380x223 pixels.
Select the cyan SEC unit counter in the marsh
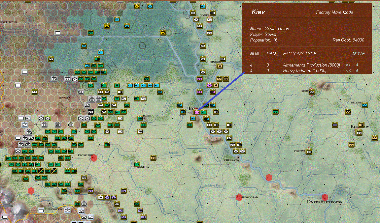click(x=117, y=19)
